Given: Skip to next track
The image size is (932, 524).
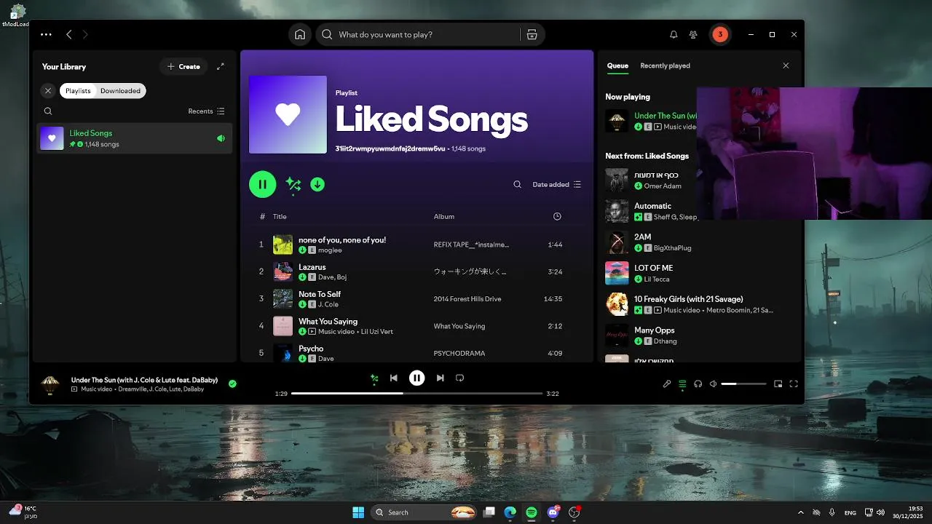Looking at the screenshot, I should click(x=440, y=378).
